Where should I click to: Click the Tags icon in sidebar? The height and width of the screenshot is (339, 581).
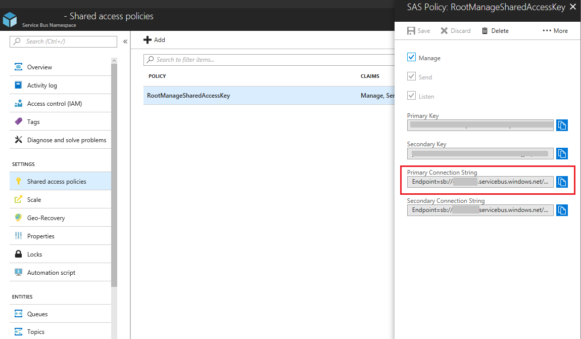[x=18, y=121]
